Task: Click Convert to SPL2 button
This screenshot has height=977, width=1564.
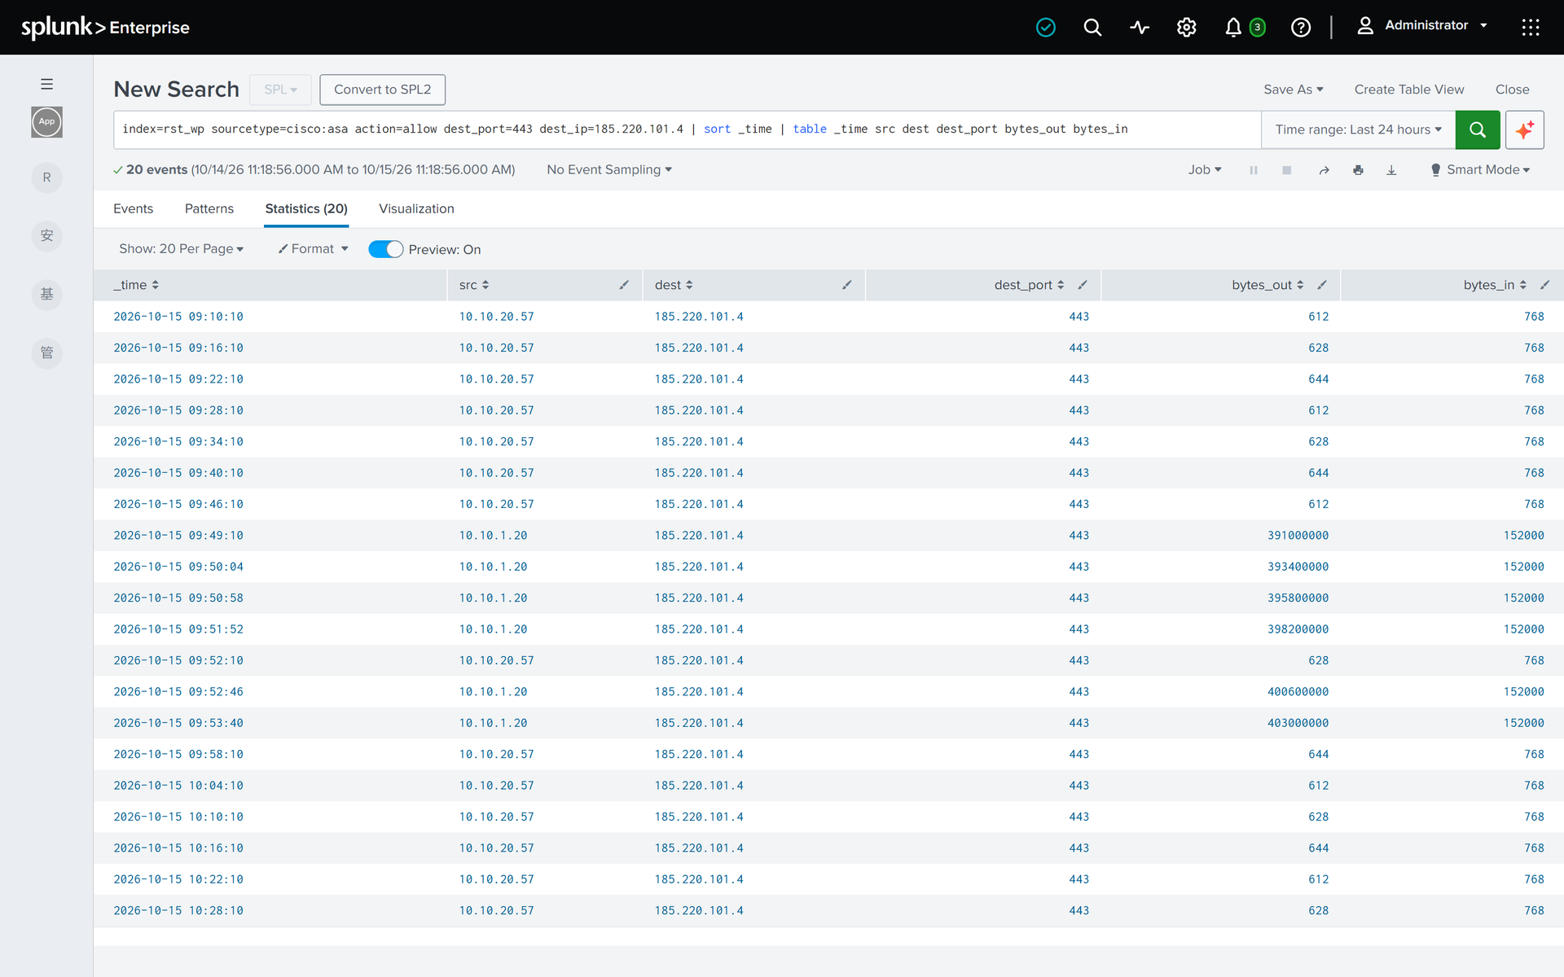Action: 382,90
